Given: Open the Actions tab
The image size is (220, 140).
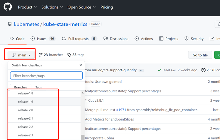Looking at the screenshot, I should [144, 39].
